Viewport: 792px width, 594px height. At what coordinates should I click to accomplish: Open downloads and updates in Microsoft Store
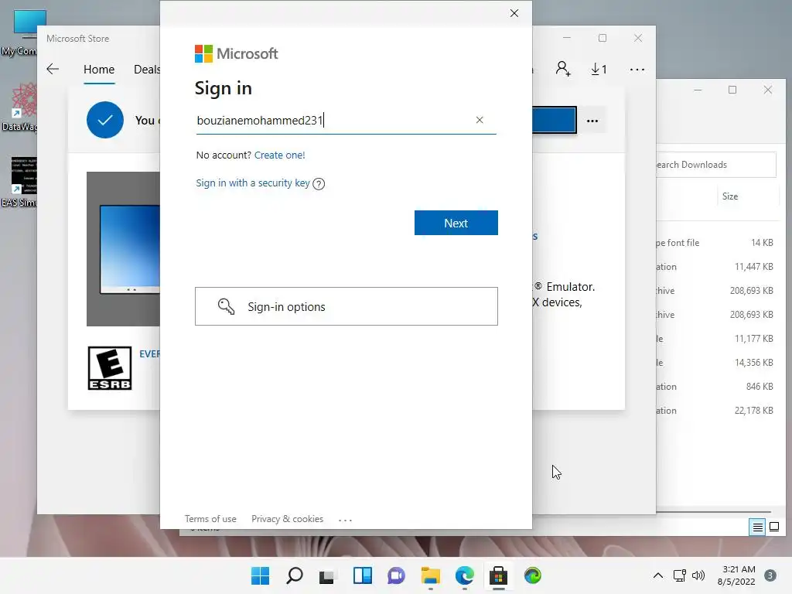click(x=599, y=69)
